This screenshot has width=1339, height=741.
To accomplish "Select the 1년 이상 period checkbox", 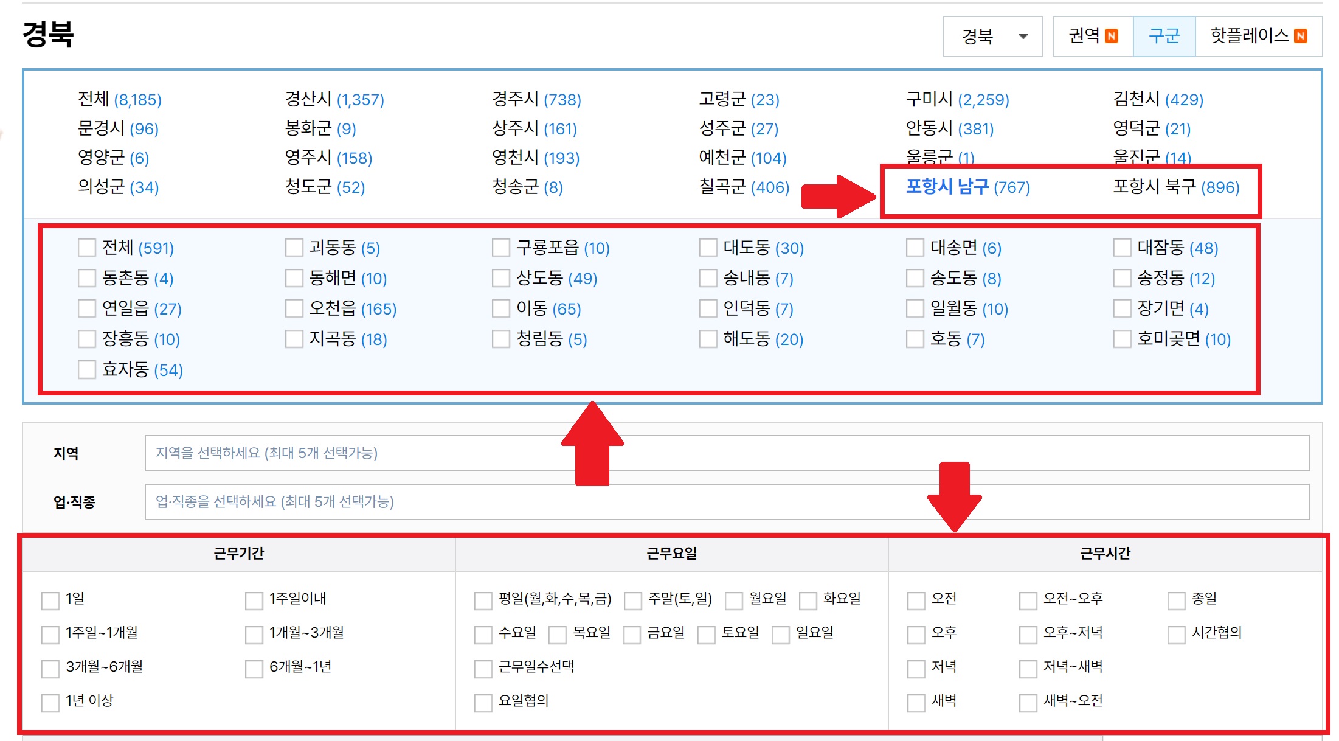I will click(50, 703).
